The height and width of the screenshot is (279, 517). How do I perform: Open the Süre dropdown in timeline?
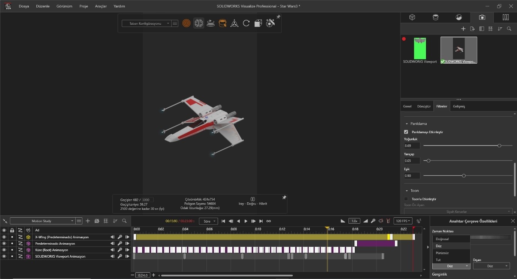pyautogui.click(x=208, y=221)
